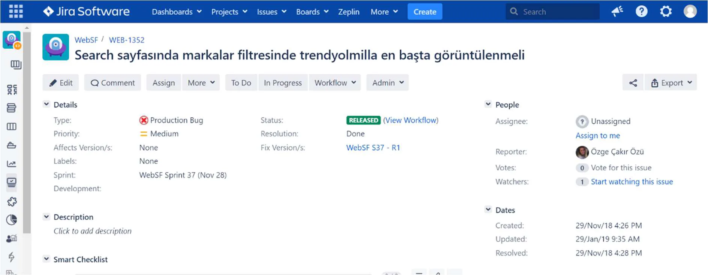
Task: Open the backlog icon in sidebar
Action: (x=12, y=108)
